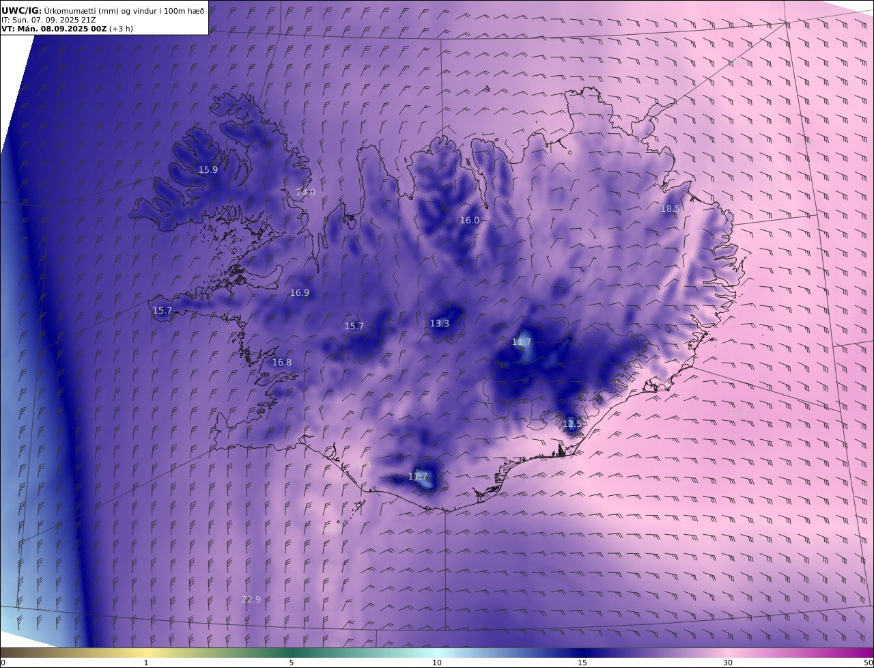The width and height of the screenshot is (874, 668).
Task: Click the light cyan colorbar segment above 10
Action: click(437, 652)
